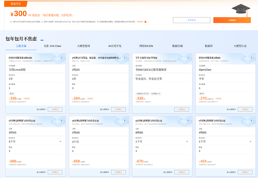Click the orange info icon after the details link
Screen dimensions: 258x178
pyautogui.click(x=145, y=22)
